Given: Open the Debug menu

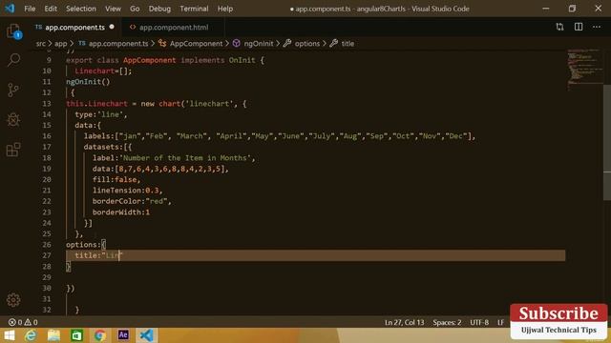Looking at the screenshot, I should point(159,9).
